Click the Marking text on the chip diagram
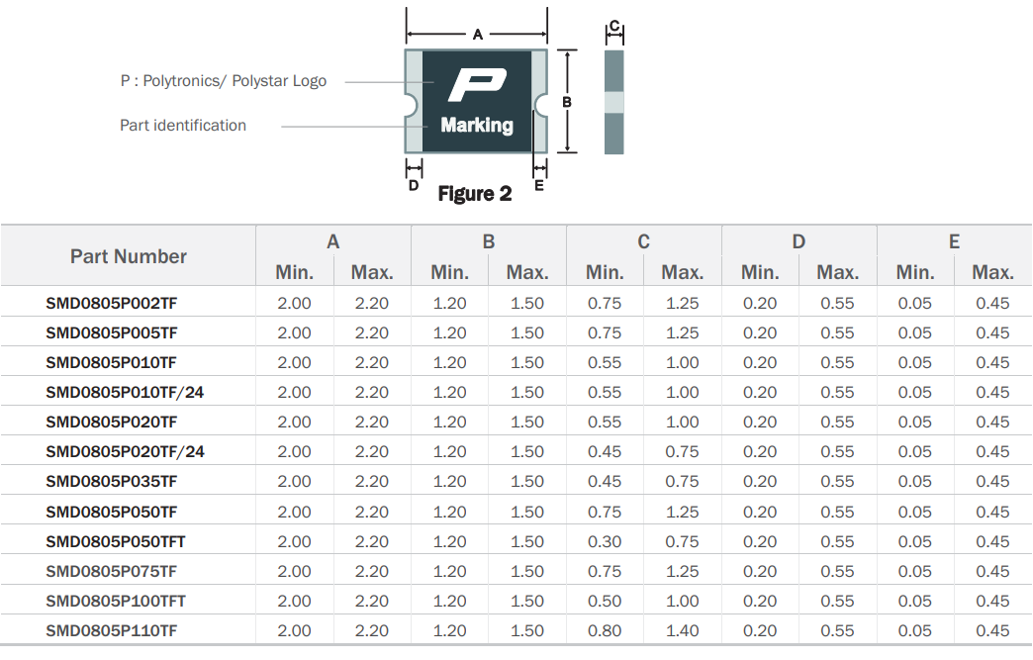Screen dimensions: 1033x660 [477, 126]
